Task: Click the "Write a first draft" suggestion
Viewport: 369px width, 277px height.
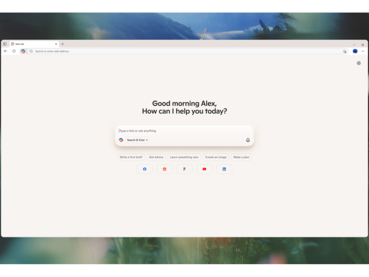Action: point(131,157)
